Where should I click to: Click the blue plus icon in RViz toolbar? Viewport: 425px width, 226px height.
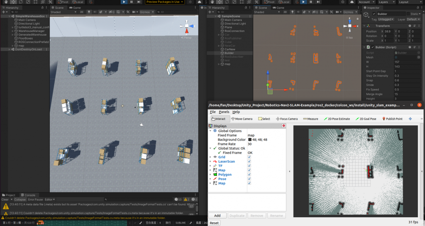click(x=410, y=119)
